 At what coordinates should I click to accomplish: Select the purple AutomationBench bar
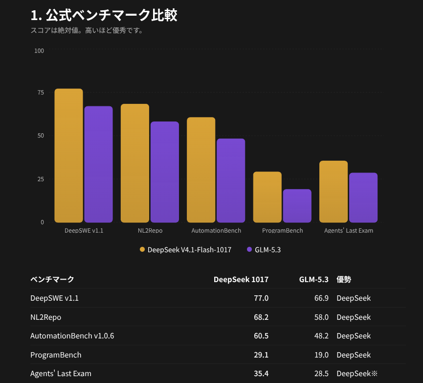click(231, 180)
